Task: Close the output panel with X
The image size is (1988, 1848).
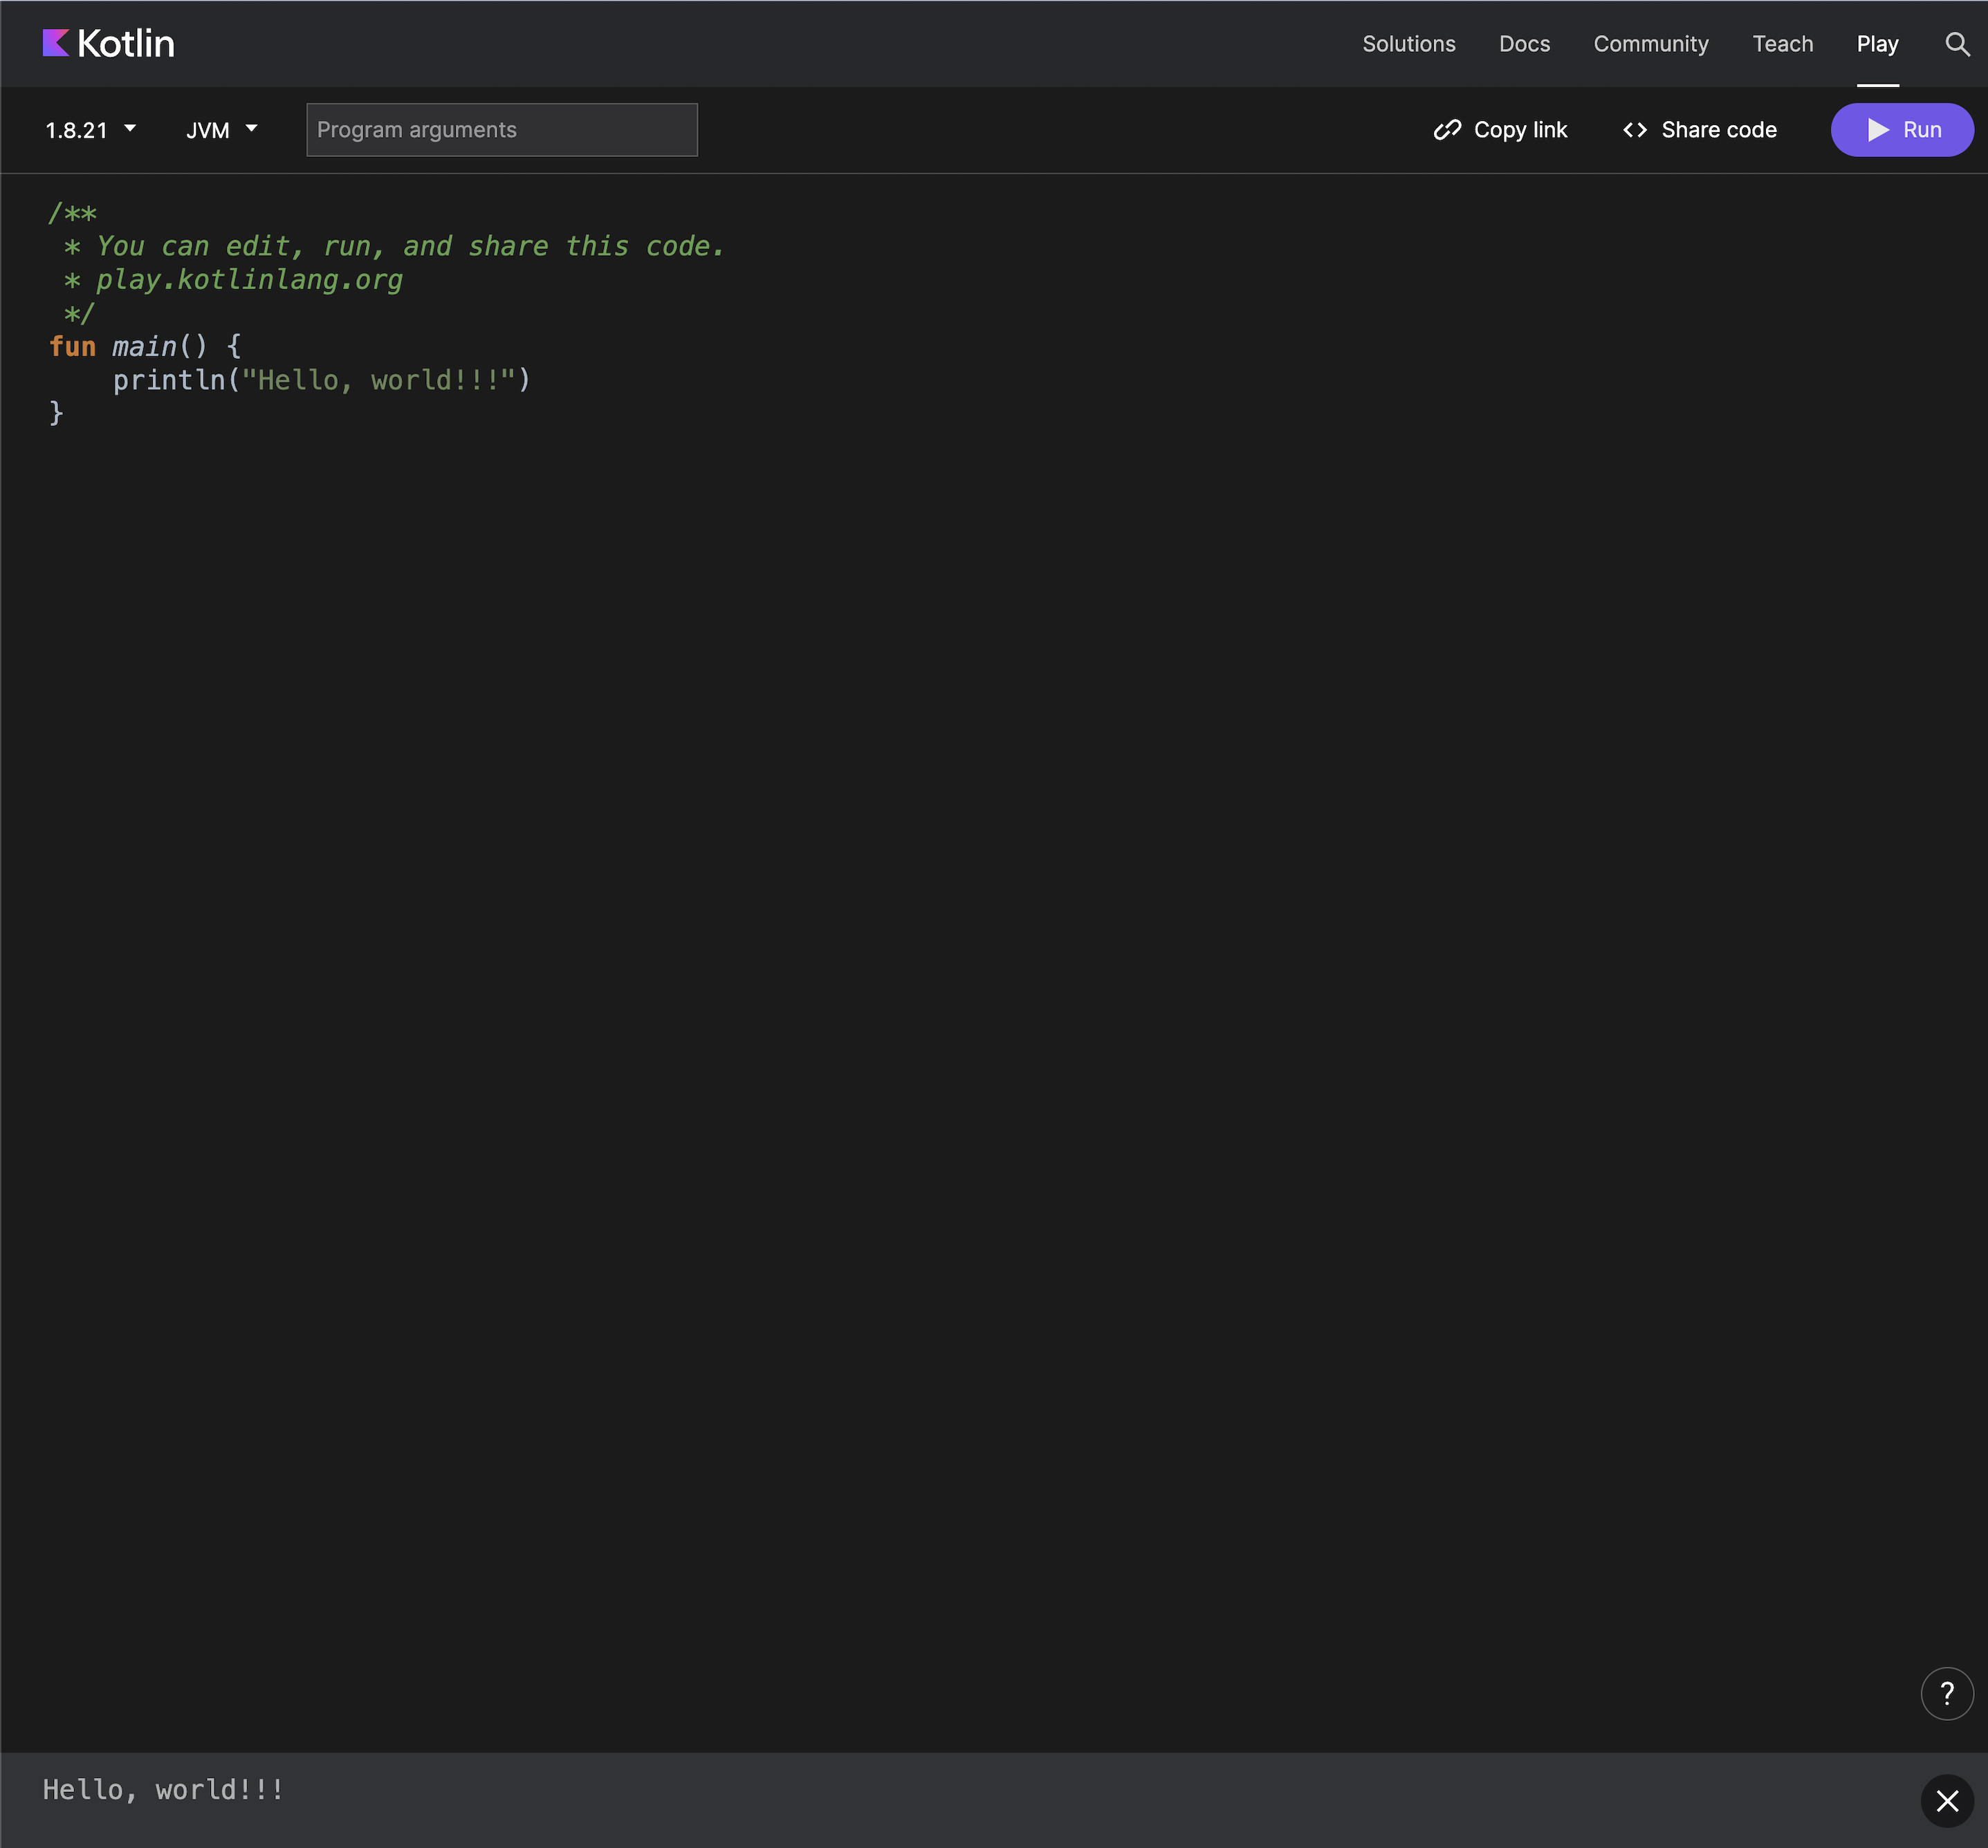Action: click(x=1946, y=1801)
